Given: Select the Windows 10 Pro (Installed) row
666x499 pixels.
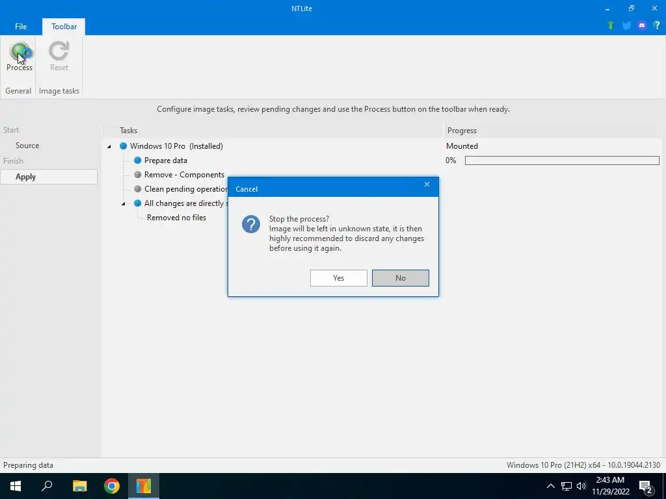Looking at the screenshot, I should pos(176,146).
